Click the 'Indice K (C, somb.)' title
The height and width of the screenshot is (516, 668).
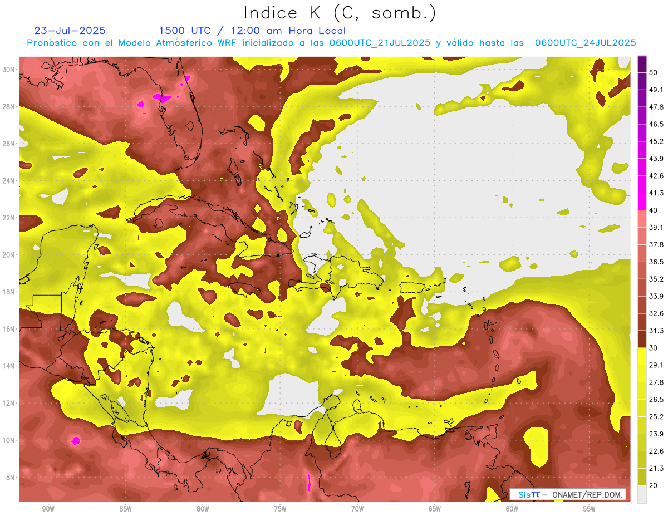(x=340, y=13)
